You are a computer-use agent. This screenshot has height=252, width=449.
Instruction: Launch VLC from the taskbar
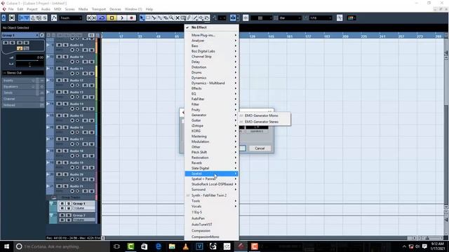tap(185, 246)
